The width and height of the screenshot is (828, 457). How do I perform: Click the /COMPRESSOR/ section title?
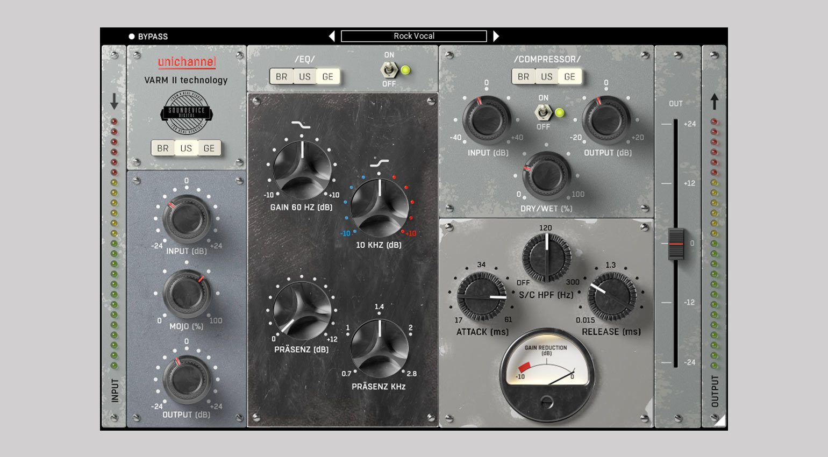(547, 59)
